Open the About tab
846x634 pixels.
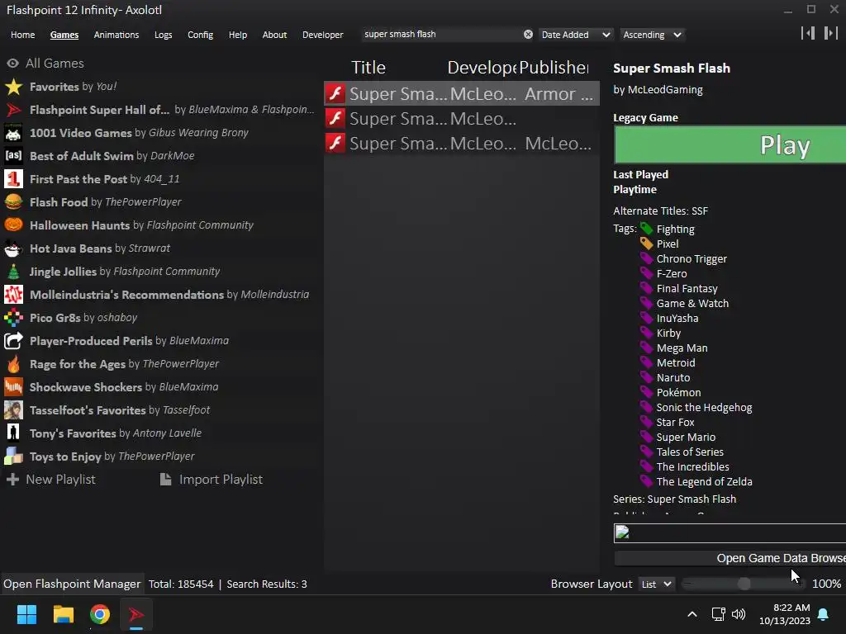pyautogui.click(x=274, y=35)
